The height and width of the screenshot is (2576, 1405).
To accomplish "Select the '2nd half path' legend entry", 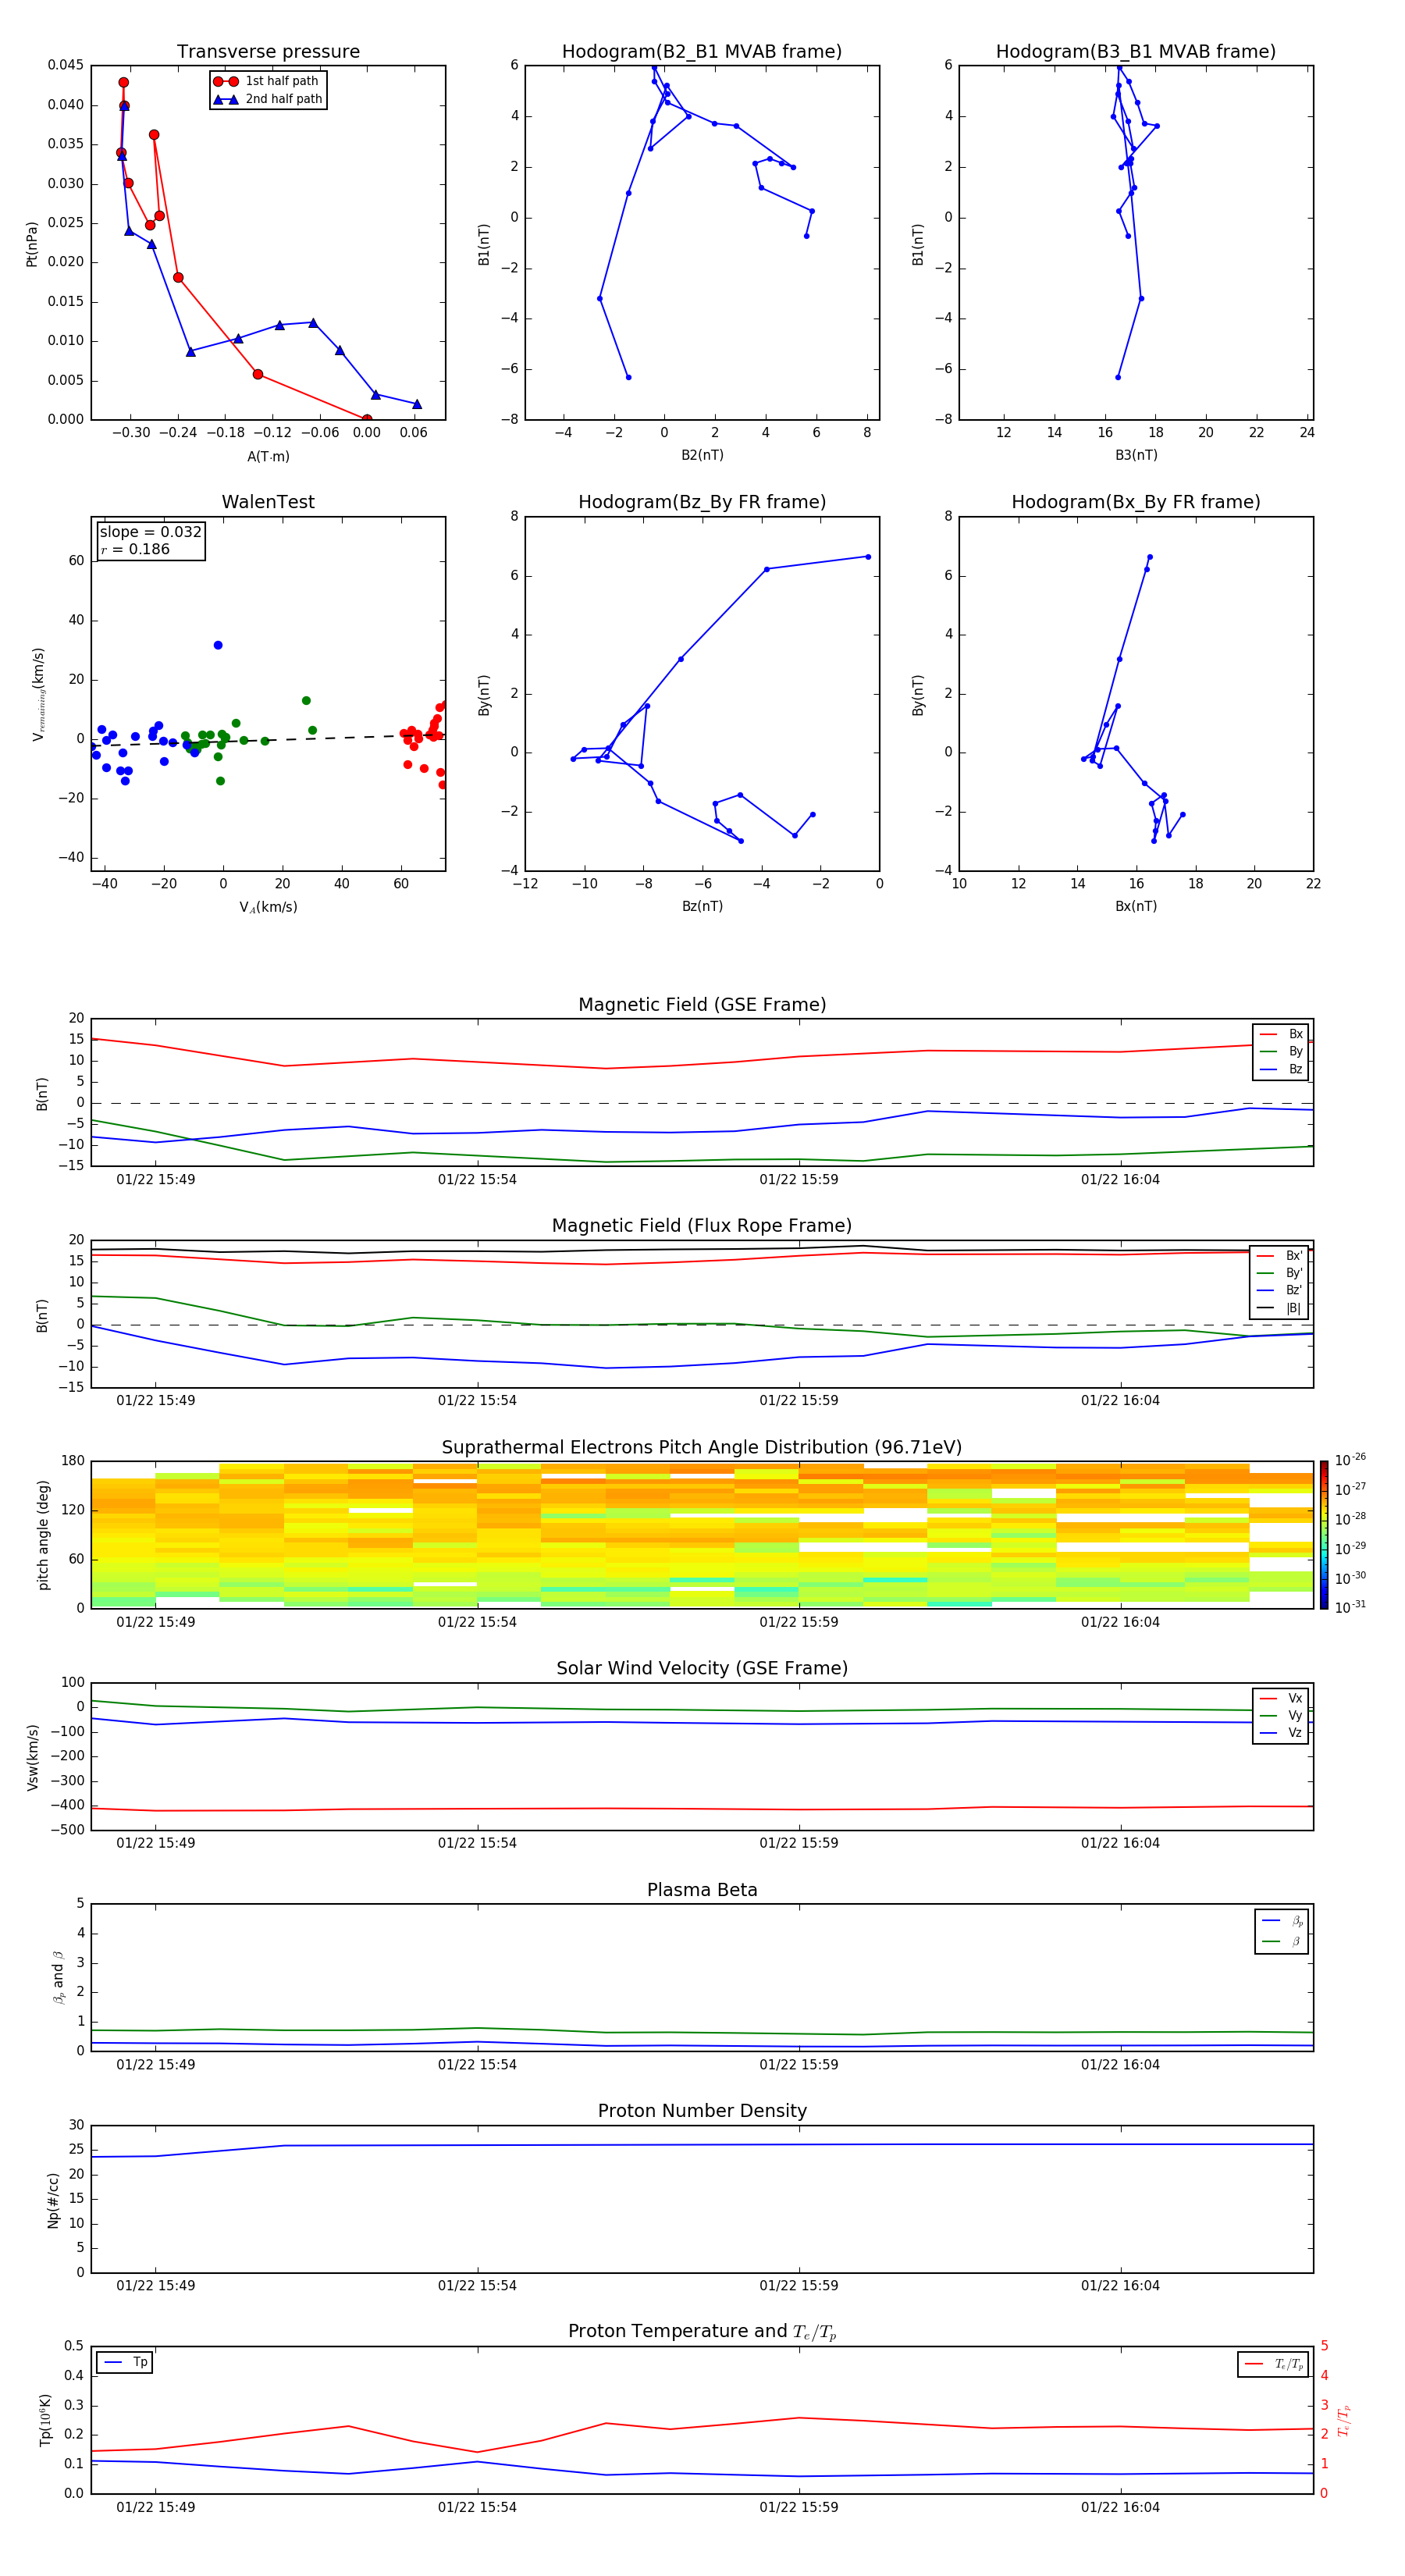I will pos(267,99).
